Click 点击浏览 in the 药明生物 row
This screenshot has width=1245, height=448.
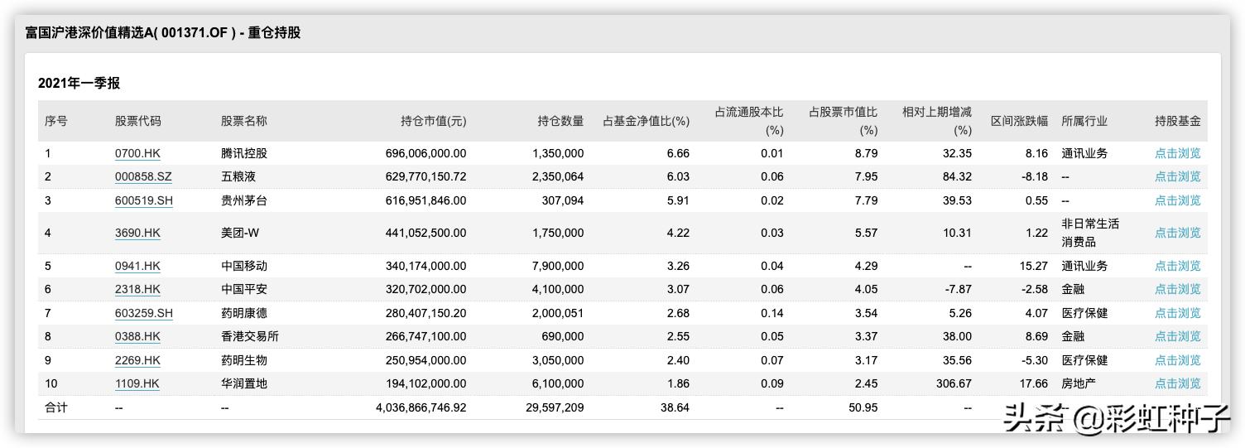(x=1177, y=360)
